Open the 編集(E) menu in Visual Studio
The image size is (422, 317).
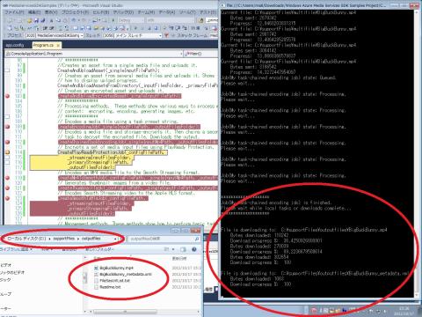34,12
